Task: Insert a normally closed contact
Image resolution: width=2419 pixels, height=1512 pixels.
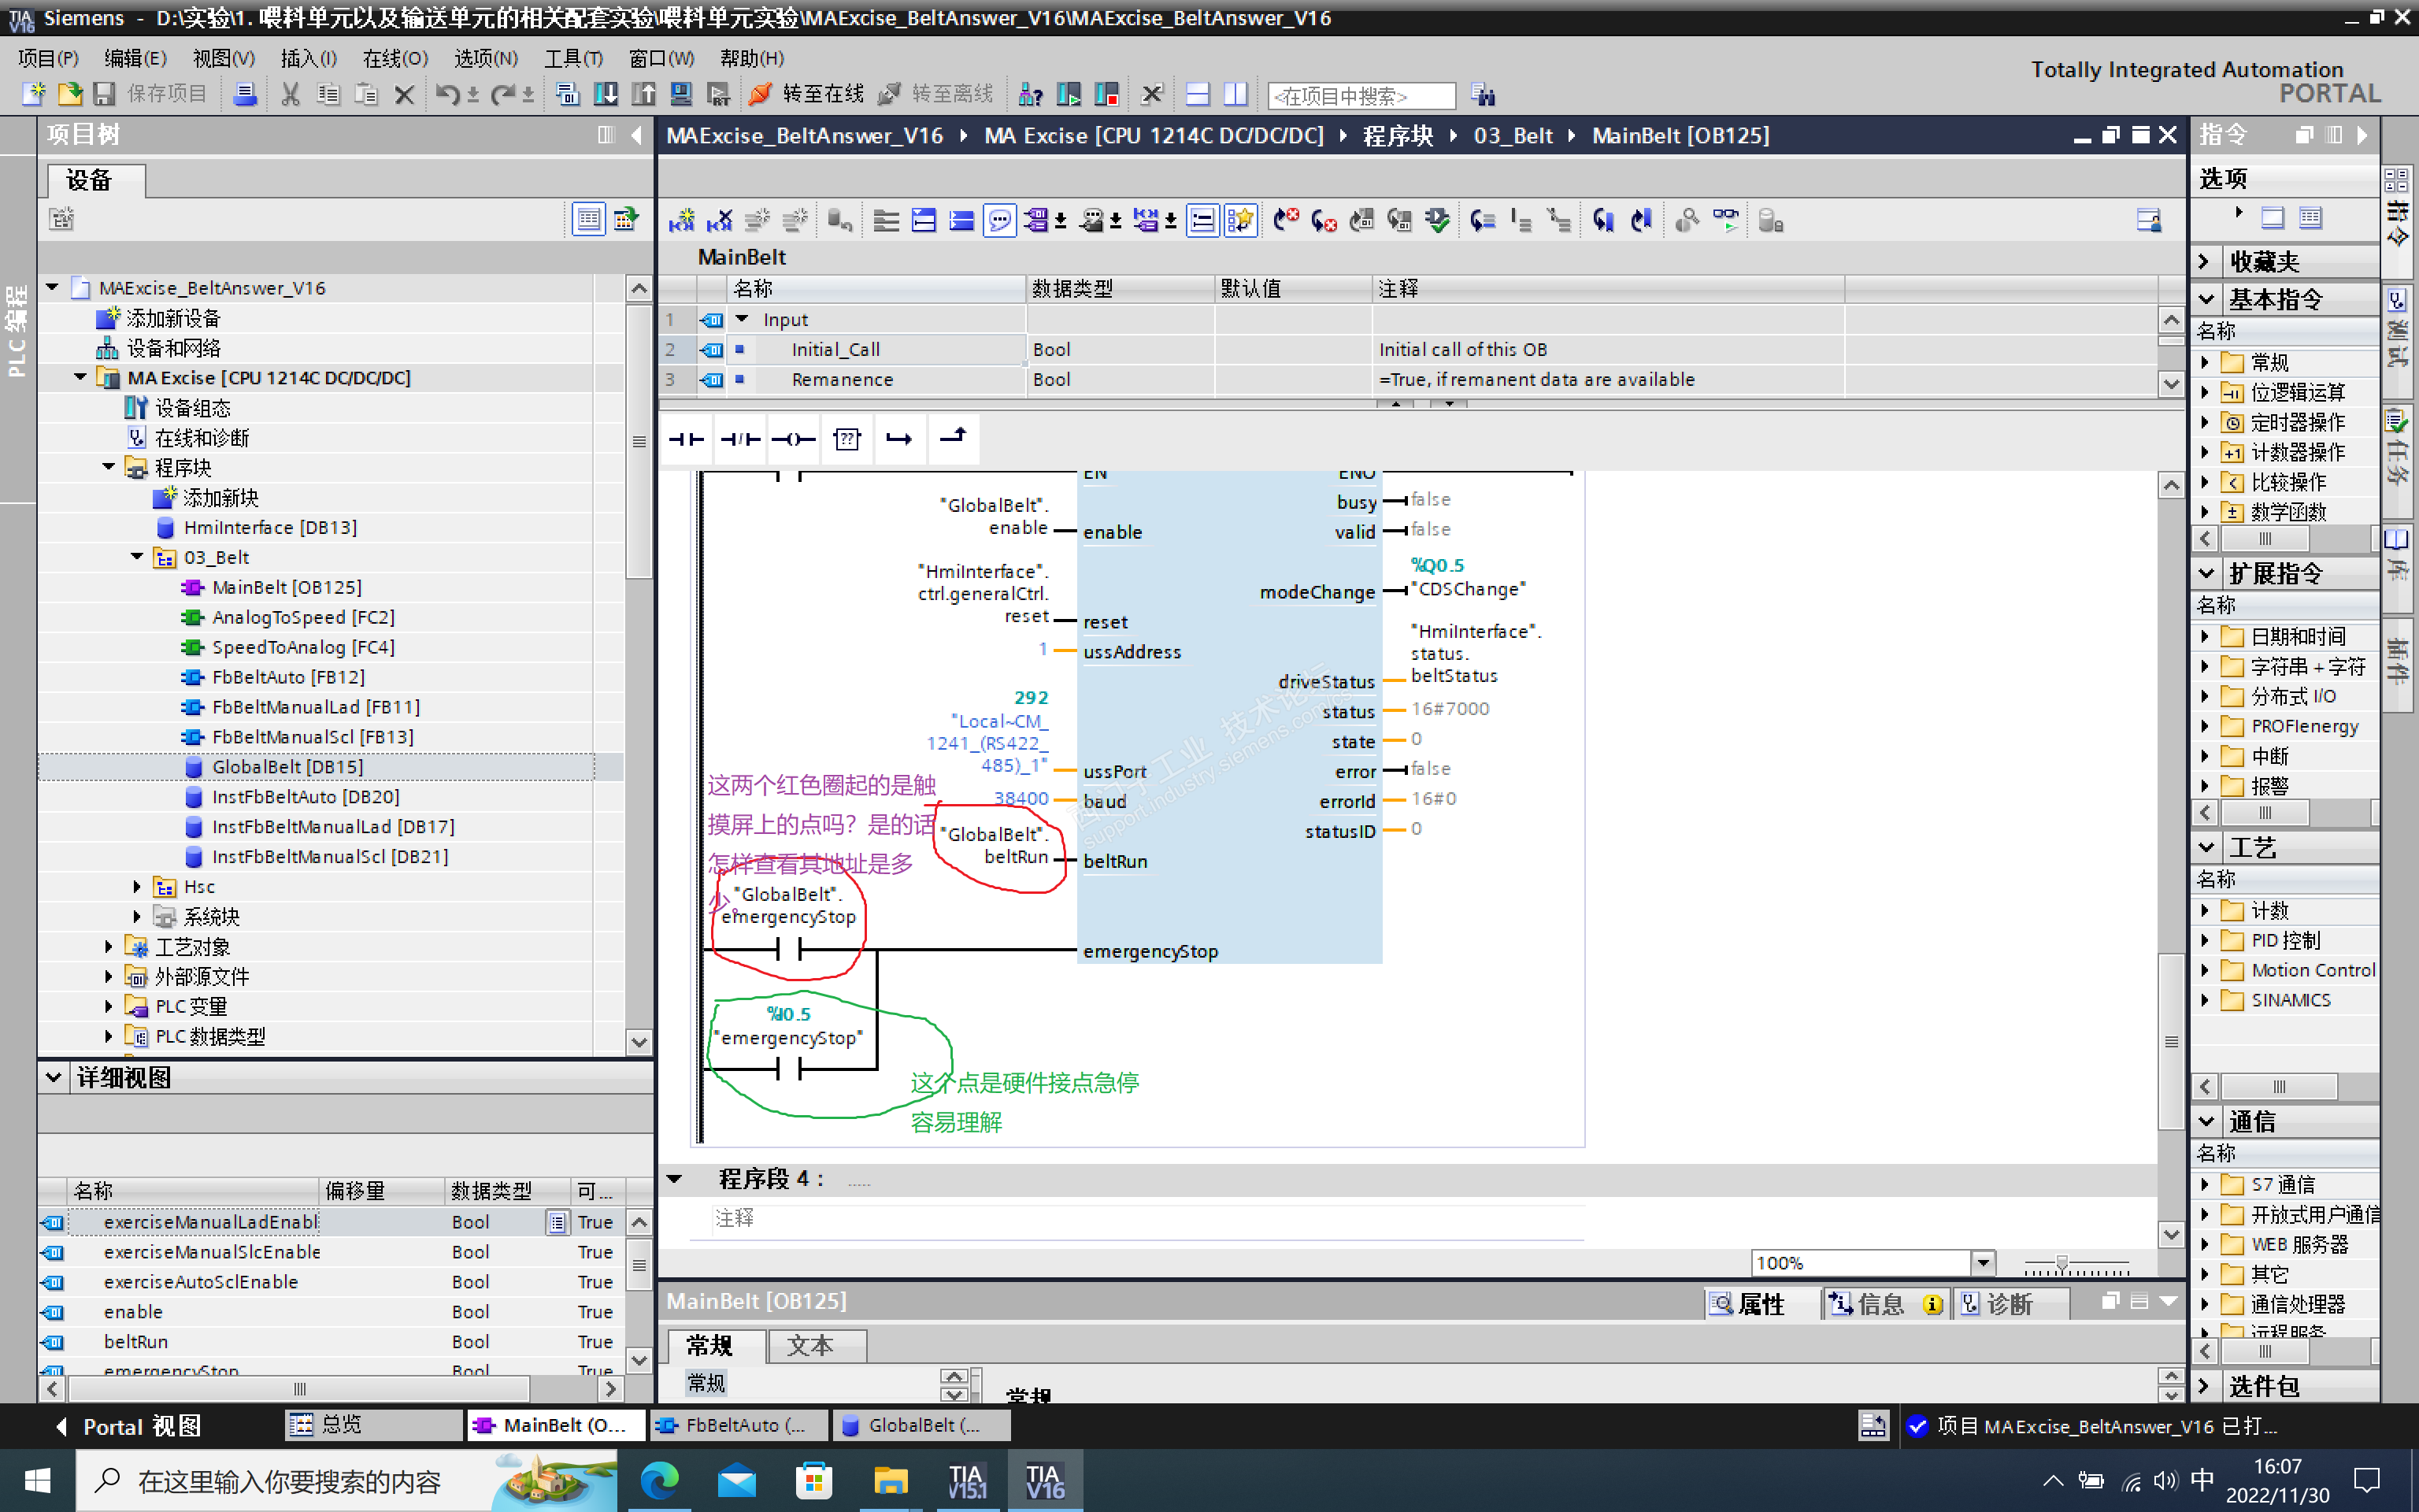Action: [x=739, y=439]
